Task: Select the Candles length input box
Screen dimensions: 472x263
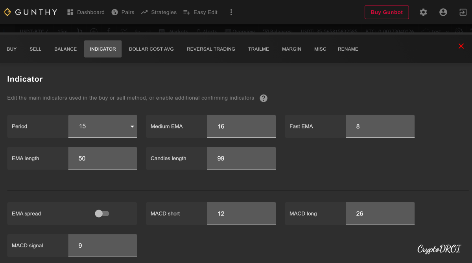Action: pyautogui.click(x=241, y=159)
